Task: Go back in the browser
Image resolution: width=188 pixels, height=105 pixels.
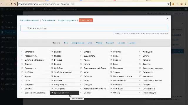Action: point(2,4)
